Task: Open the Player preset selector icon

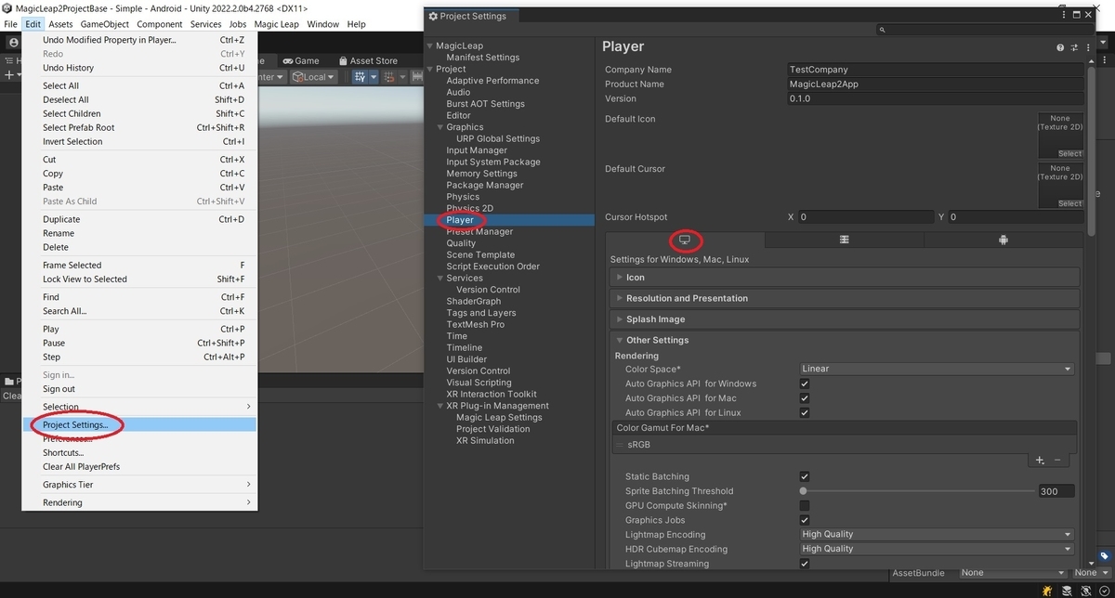Action: point(1073,47)
